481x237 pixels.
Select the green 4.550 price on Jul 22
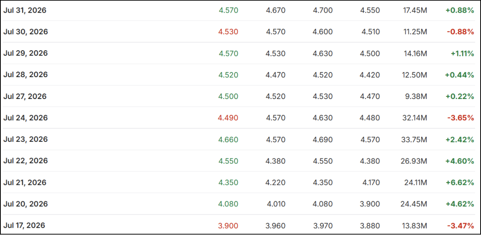[x=228, y=161]
